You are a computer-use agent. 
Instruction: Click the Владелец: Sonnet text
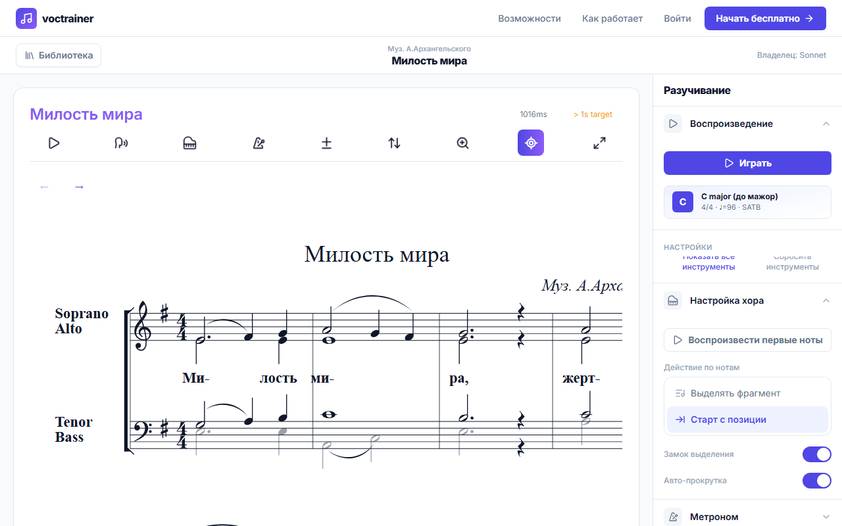[x=791, y=55]
